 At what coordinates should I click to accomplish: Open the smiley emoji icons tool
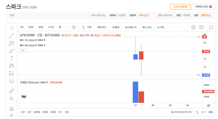(x=12, y=81)
